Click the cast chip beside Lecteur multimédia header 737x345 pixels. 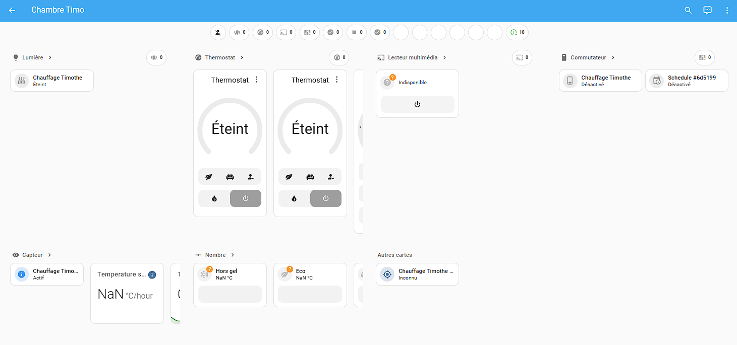coord(522,57)
